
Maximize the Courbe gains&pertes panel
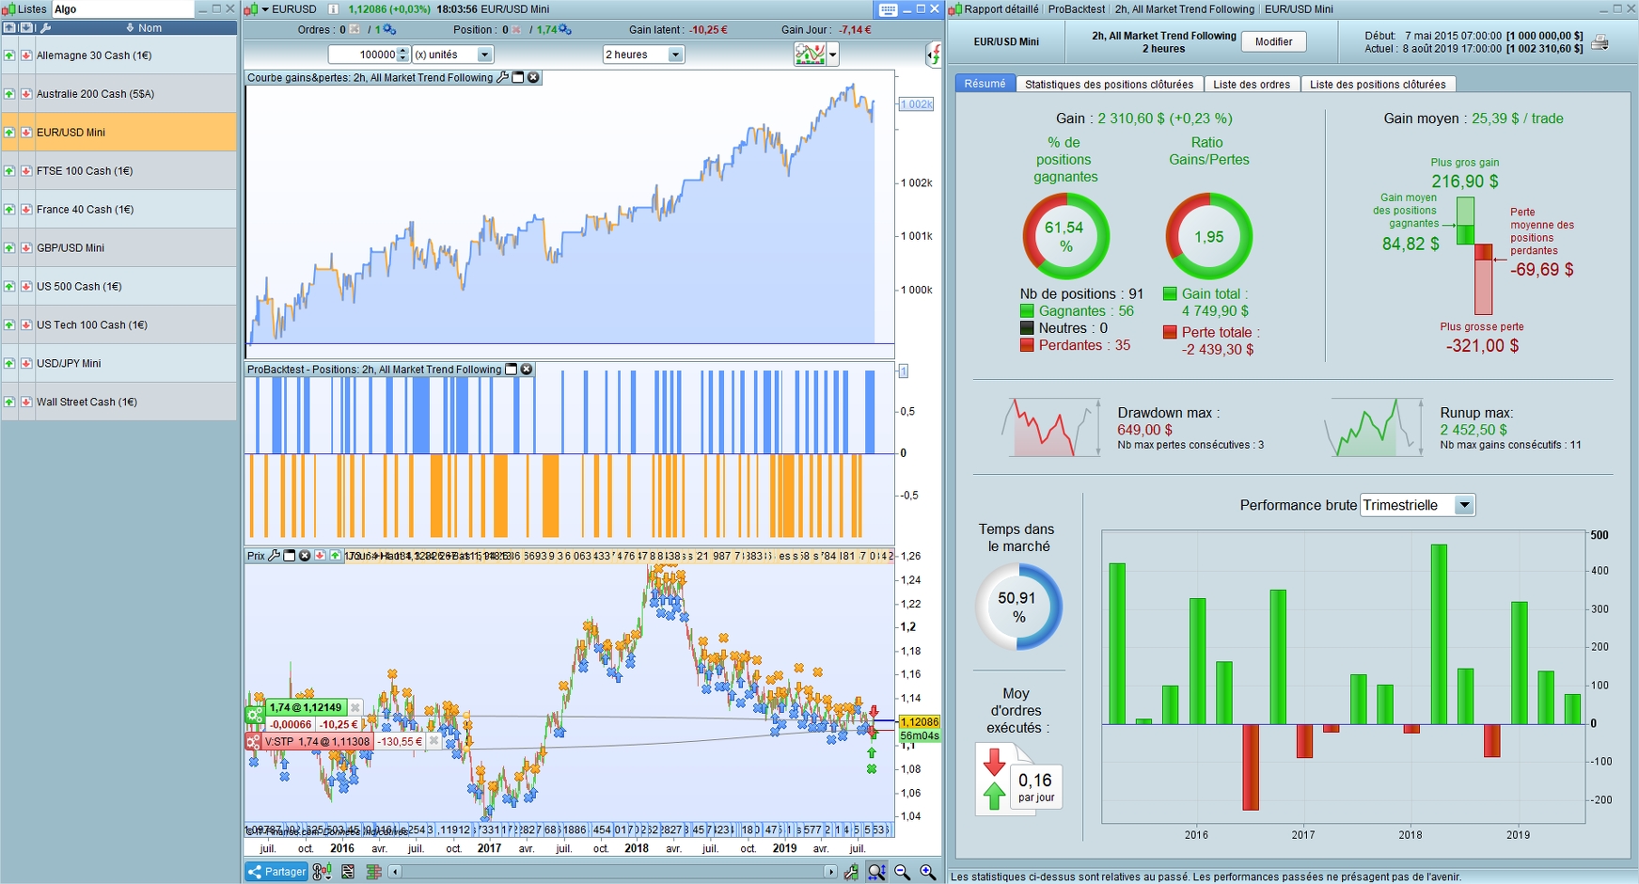517,78
